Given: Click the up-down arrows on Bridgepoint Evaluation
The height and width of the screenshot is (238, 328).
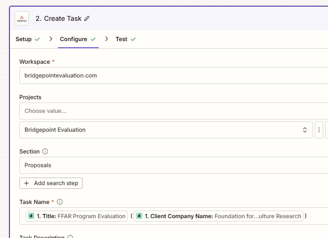Looking at the screenshot, I should pos(305,130).
